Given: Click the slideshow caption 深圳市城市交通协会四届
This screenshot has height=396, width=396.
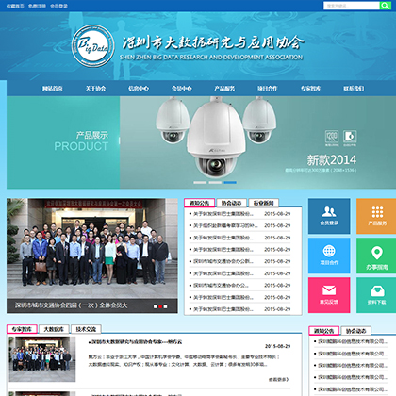Looking at the screenshot, I should click(71, 305).
